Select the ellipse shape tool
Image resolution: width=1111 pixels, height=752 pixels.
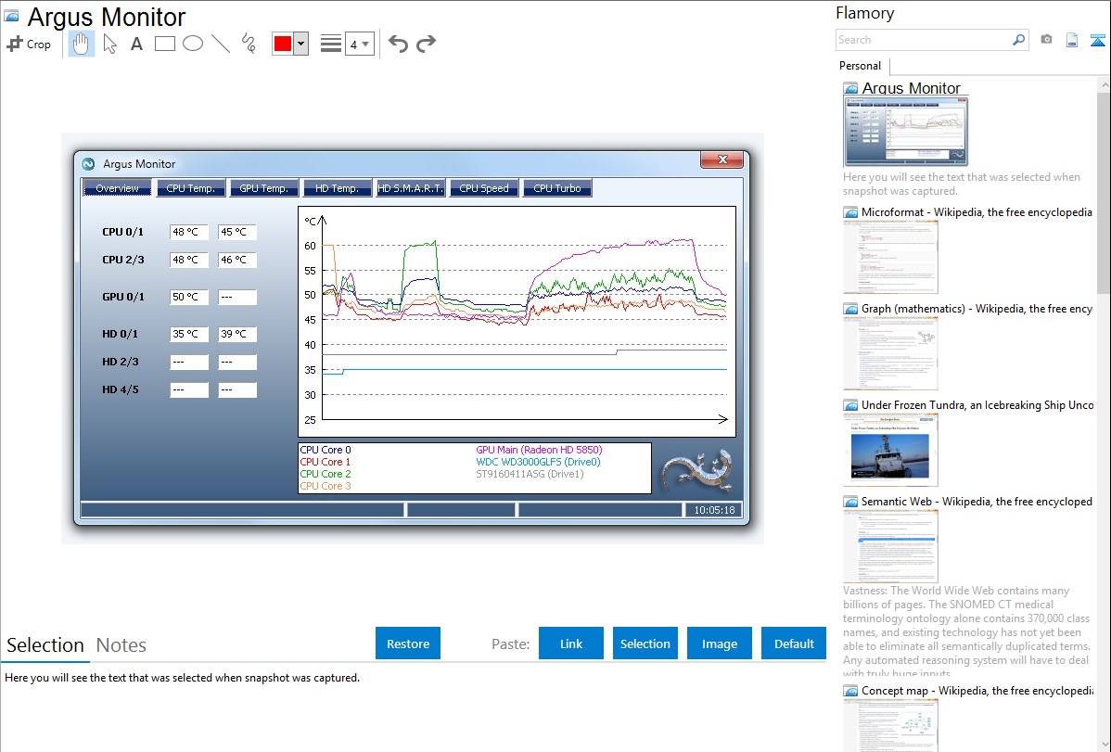coord(193,44)
